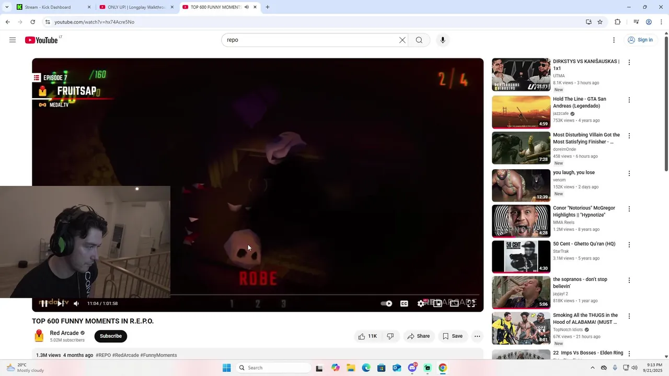Subscribe to Red Arcade

111,336
